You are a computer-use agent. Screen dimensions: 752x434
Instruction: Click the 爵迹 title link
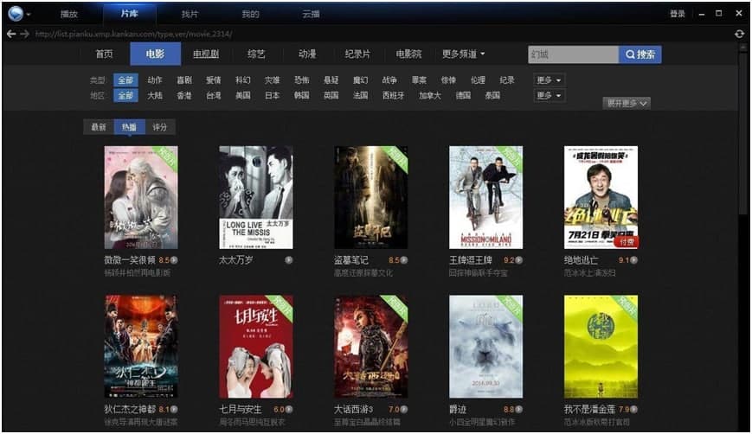[x=458, y=409]
